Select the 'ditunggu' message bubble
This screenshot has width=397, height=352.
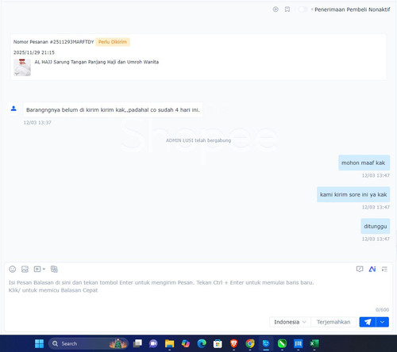coord(376,226)
